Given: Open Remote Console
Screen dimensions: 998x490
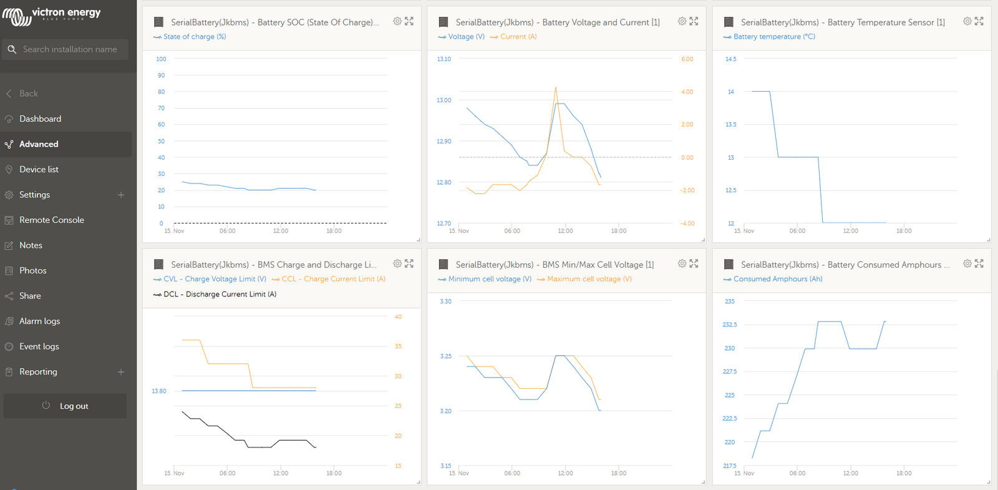Looking at the screenshot, I should tap(51, 220).
